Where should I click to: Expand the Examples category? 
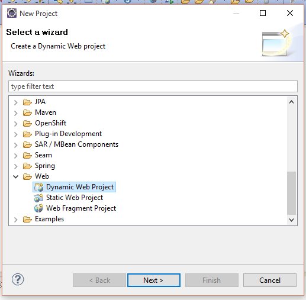16,220
